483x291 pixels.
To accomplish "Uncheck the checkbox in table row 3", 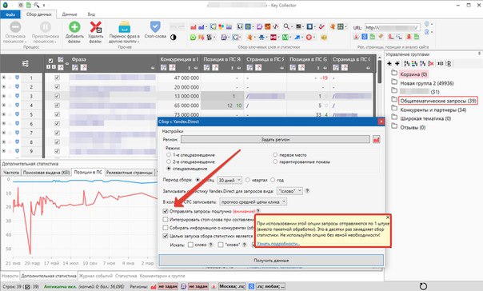I will click(x=57, y=96).
